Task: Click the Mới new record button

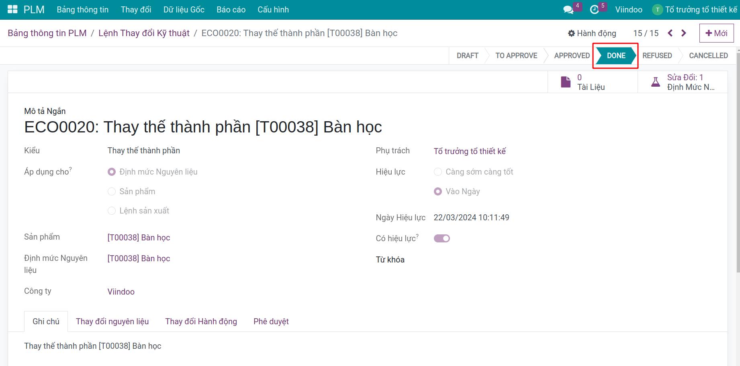Action: click(x=716, y=33)
